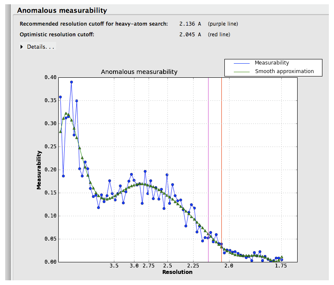Click the "(red line)" annotation text
Image resolution: width=334 pixels, height=285 pixels.
(x=219, y=35)
